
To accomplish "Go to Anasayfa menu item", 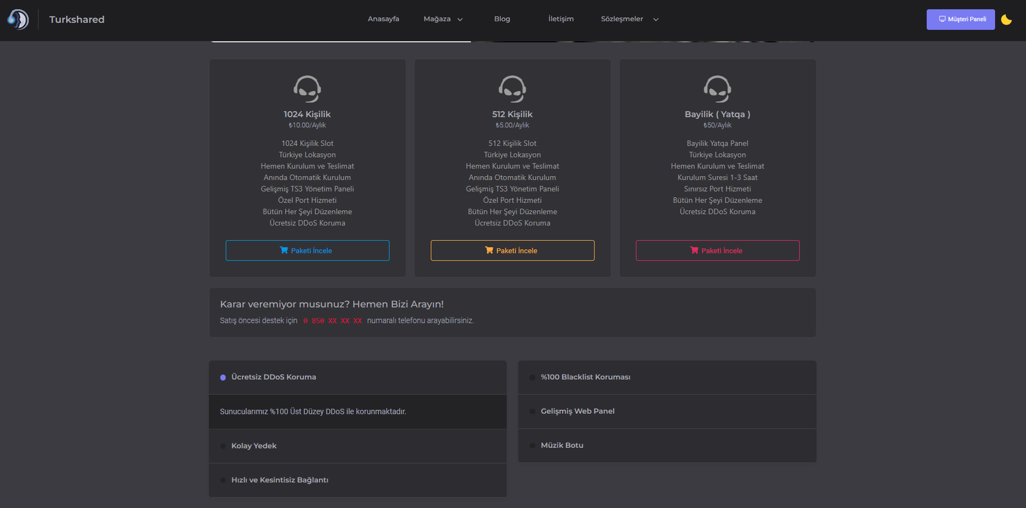I will click(x=383, y=19).
